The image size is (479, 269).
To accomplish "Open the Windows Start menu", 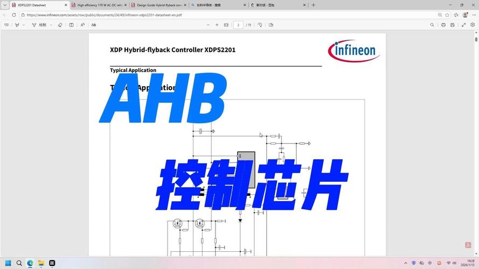I will point(8,263).
